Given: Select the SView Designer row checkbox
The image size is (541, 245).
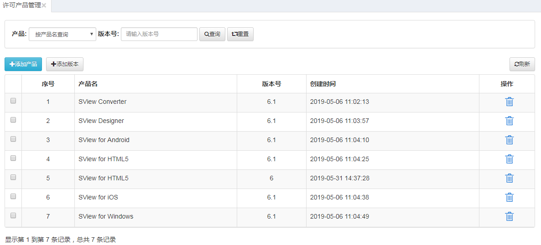Looking at the screenshot, I should tap(13, 120).
